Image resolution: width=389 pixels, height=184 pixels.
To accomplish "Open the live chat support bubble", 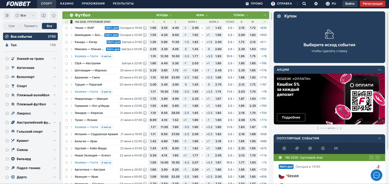I will click(376, 175).
